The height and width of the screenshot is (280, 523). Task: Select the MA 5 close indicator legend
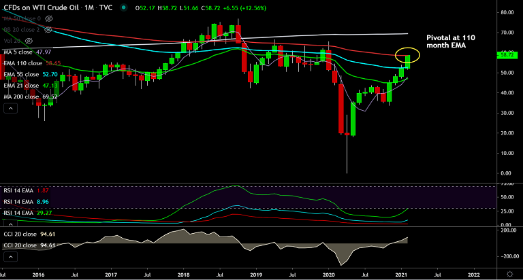click(27, 52)
